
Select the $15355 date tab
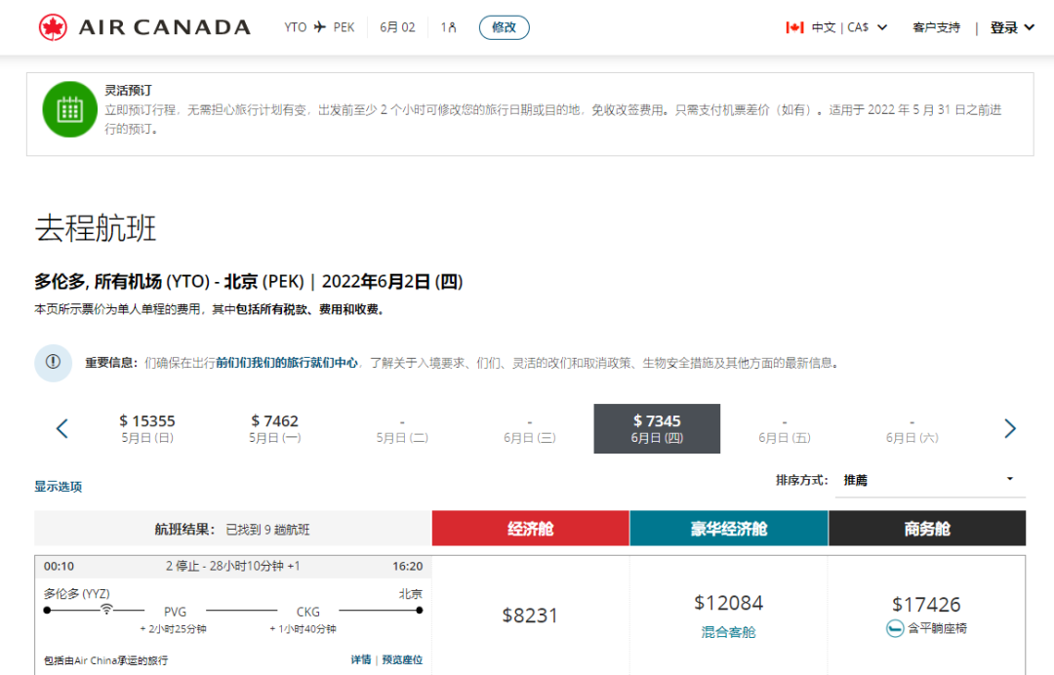pos(147,428)
